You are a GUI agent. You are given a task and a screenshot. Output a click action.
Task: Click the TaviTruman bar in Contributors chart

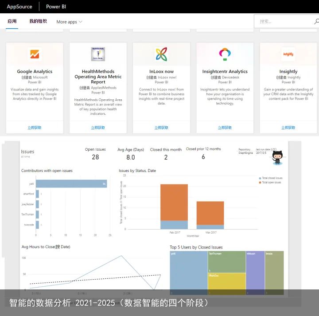click(37, 214)
